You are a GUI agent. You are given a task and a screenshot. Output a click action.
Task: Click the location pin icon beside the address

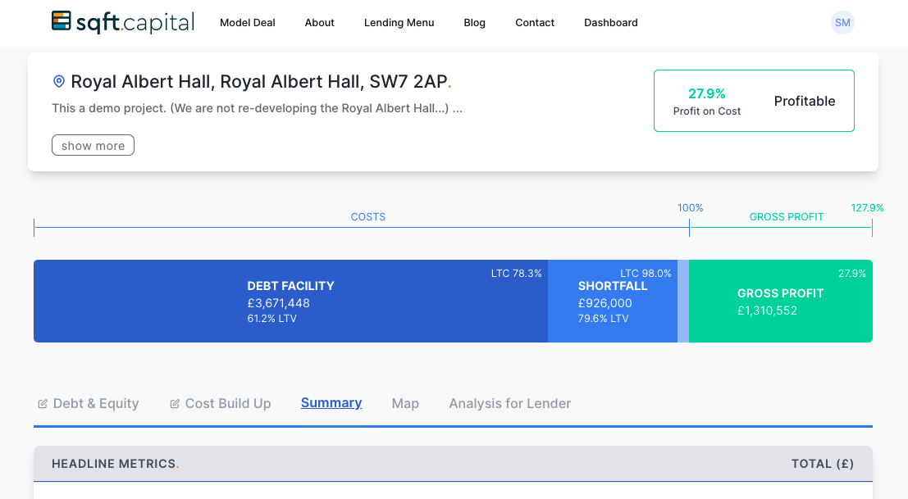pos(58,81)
